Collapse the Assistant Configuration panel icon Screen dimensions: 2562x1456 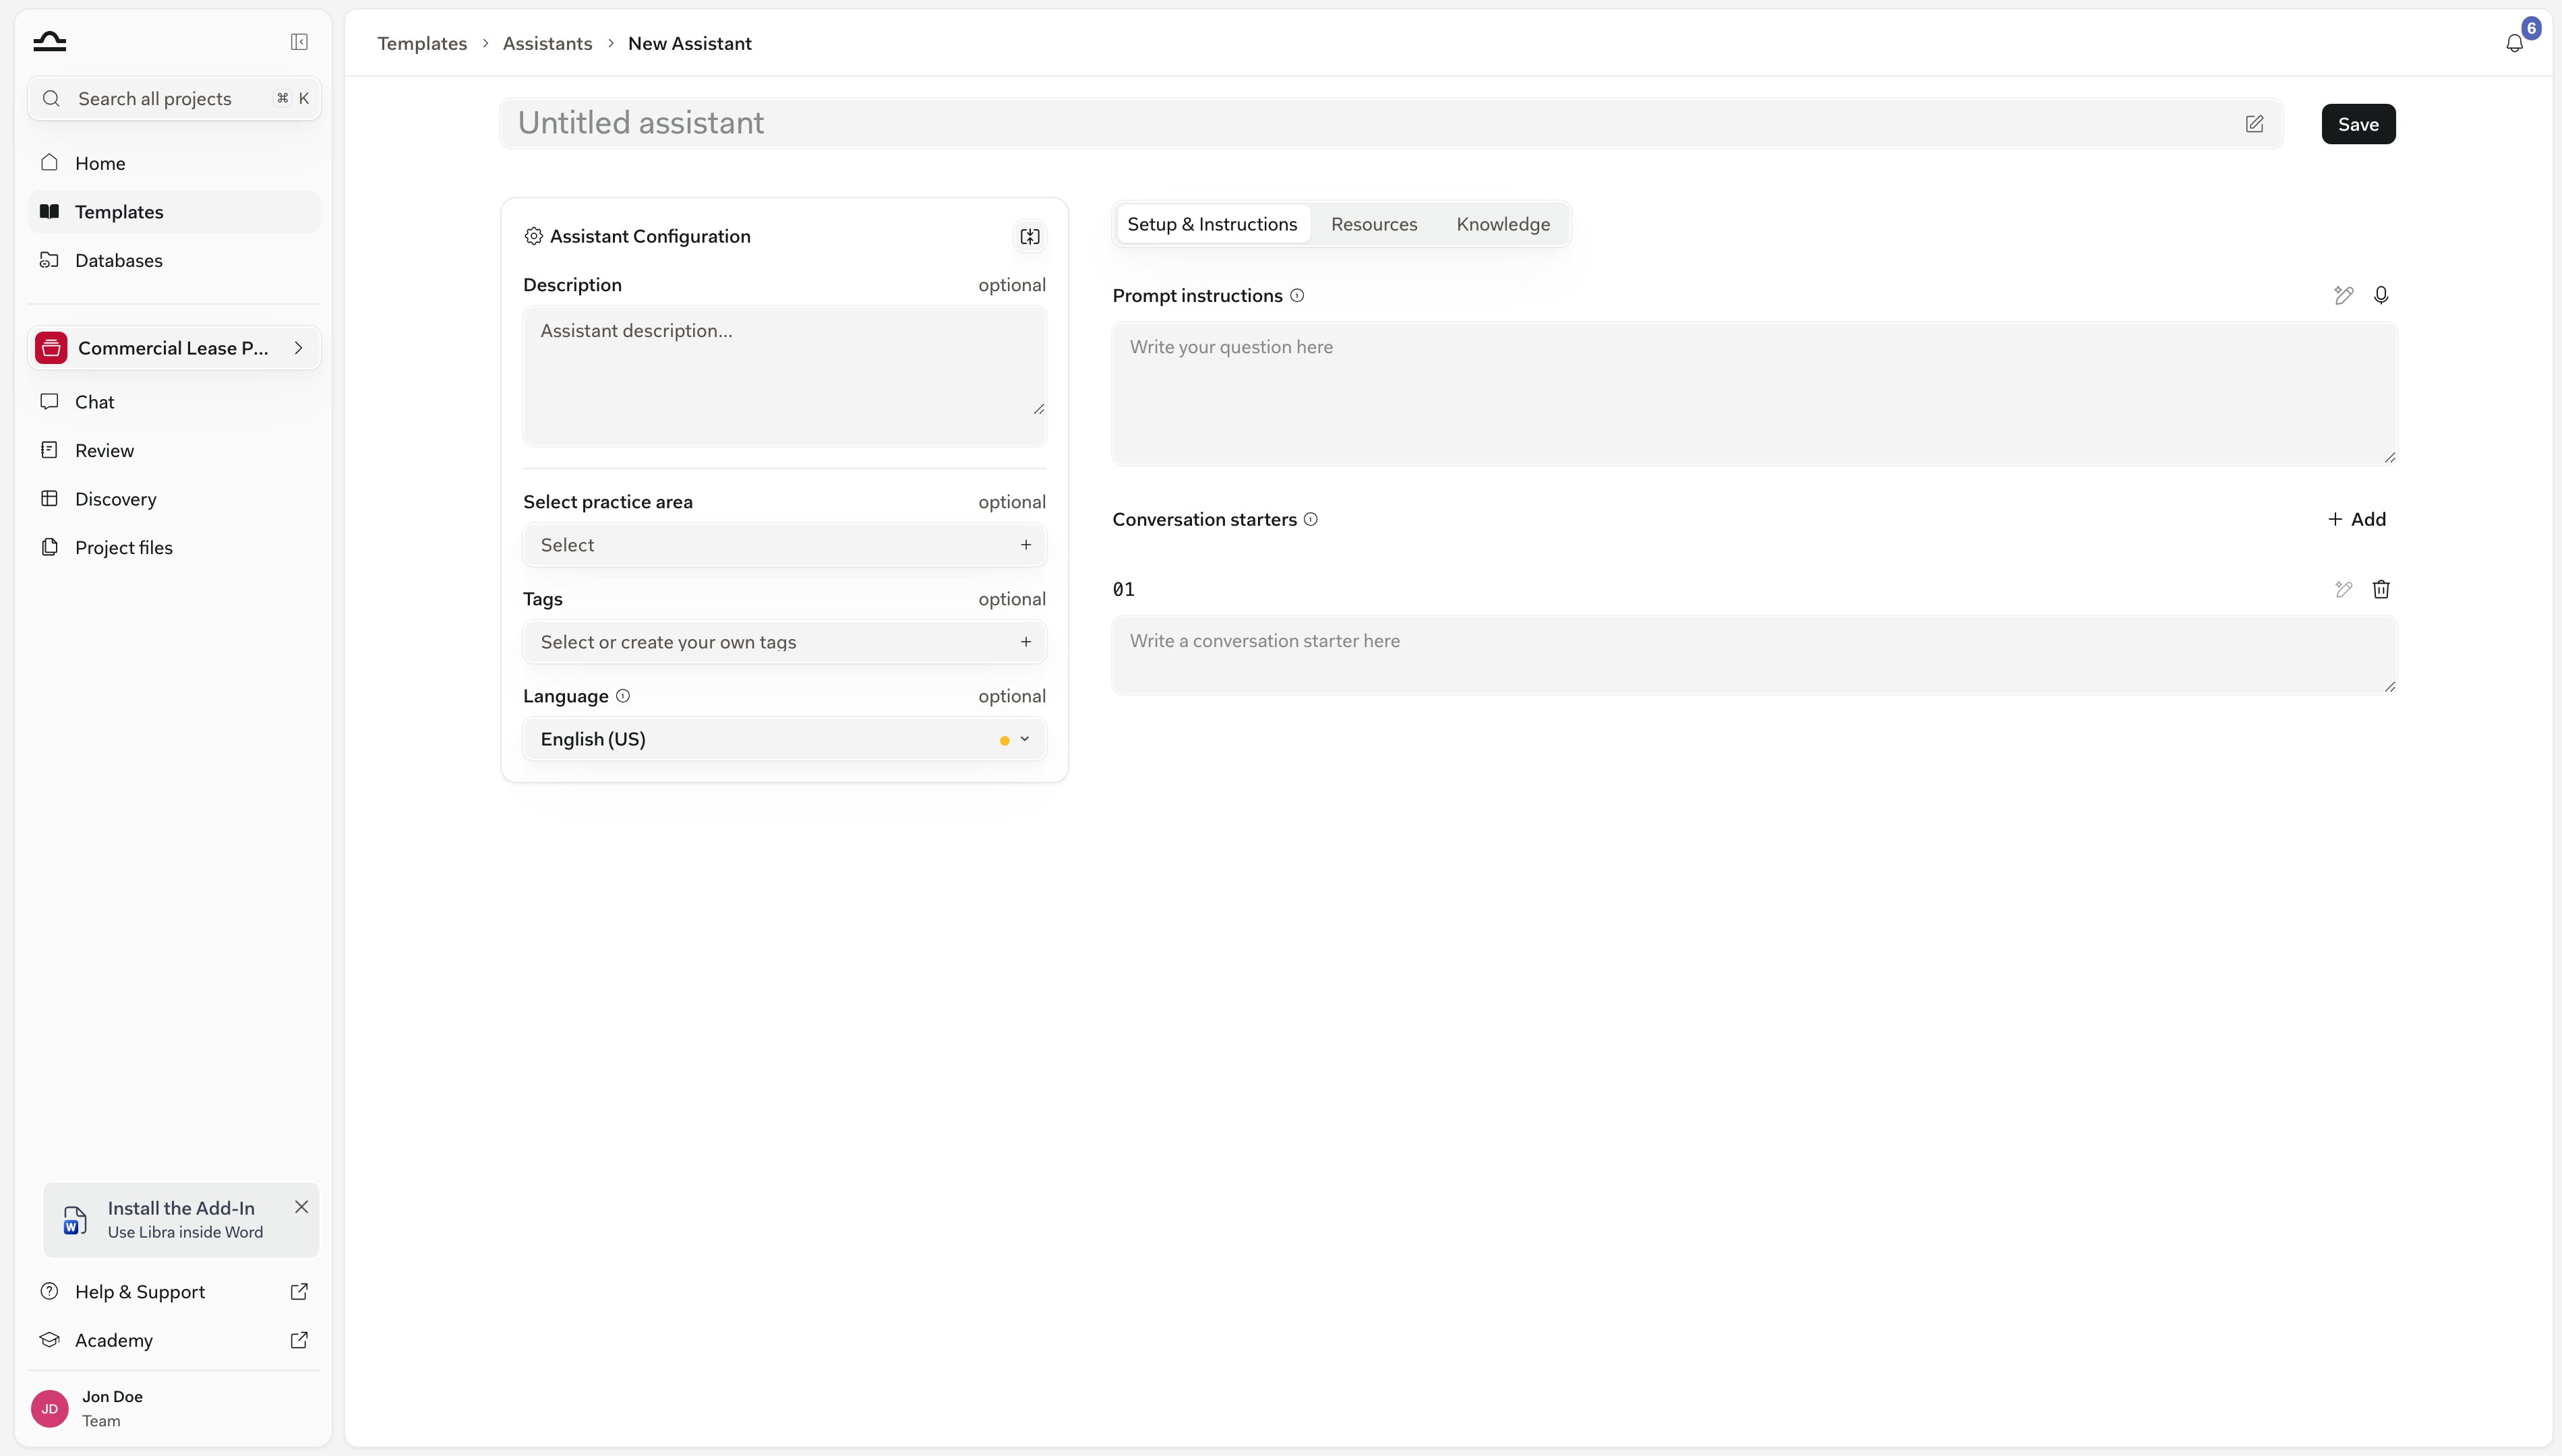click(1030, 237)
